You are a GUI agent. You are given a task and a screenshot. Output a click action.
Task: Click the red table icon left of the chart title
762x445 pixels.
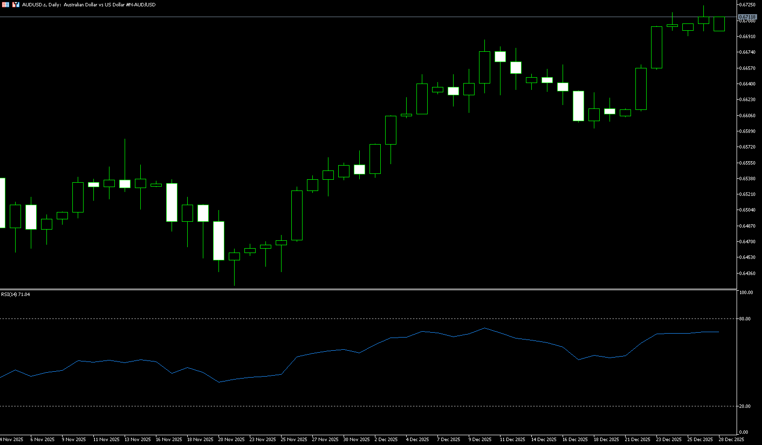click(6, 5)
